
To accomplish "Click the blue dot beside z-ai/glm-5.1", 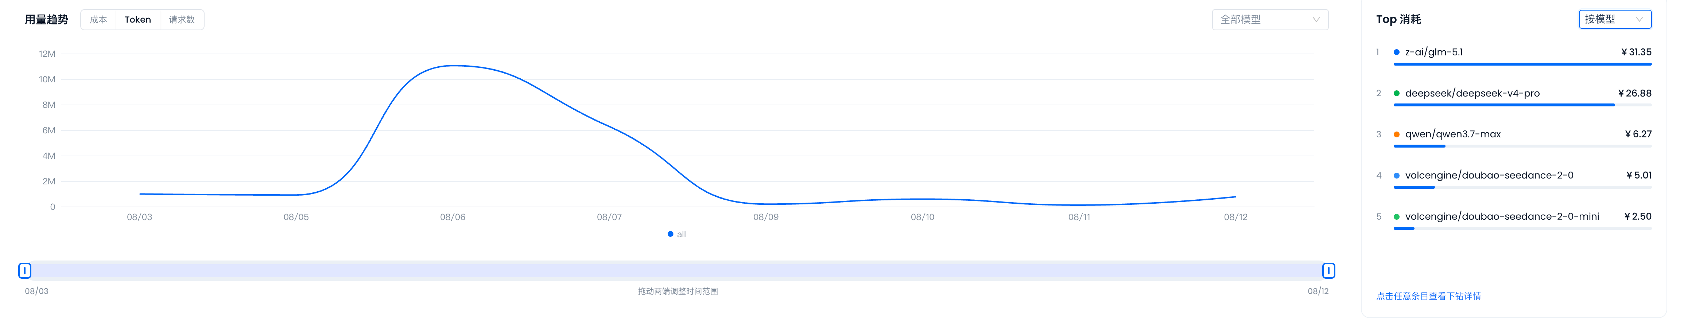I will 1396,52.
